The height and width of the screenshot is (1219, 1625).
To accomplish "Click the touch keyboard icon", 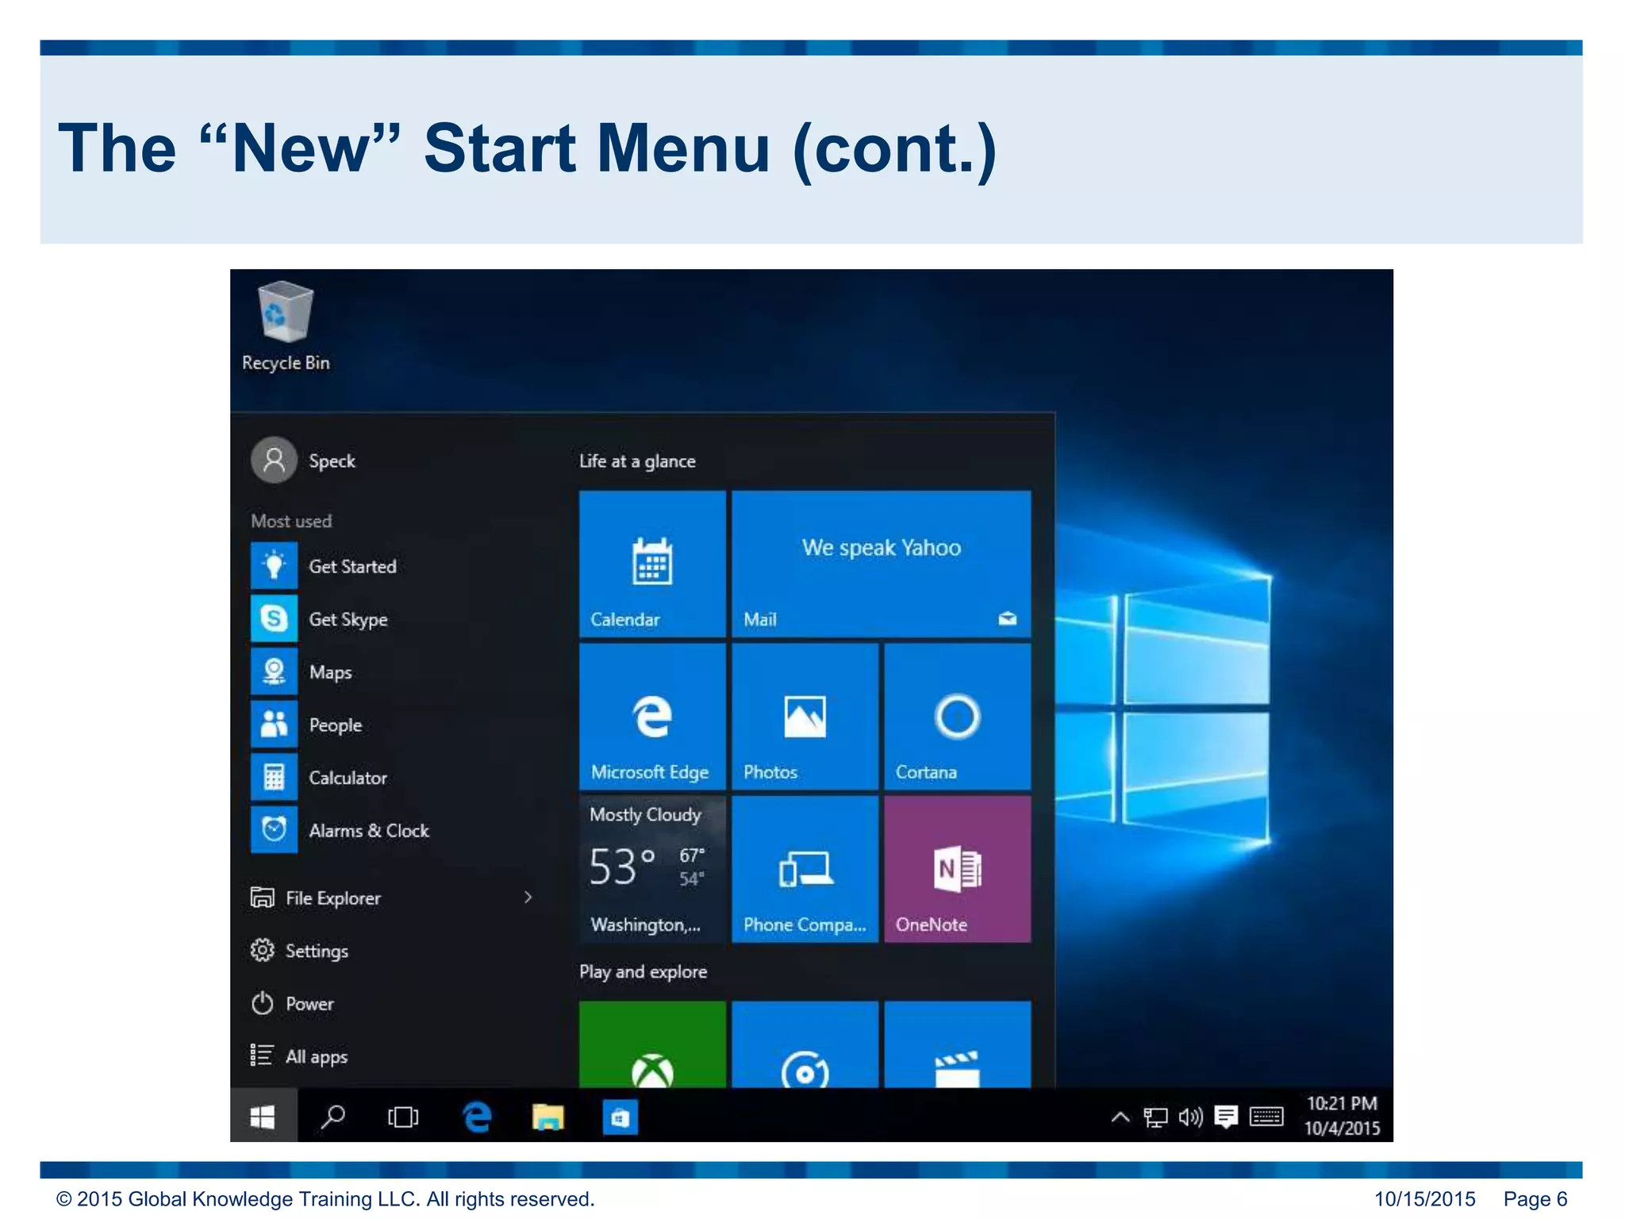I will coord(1266,1117).
